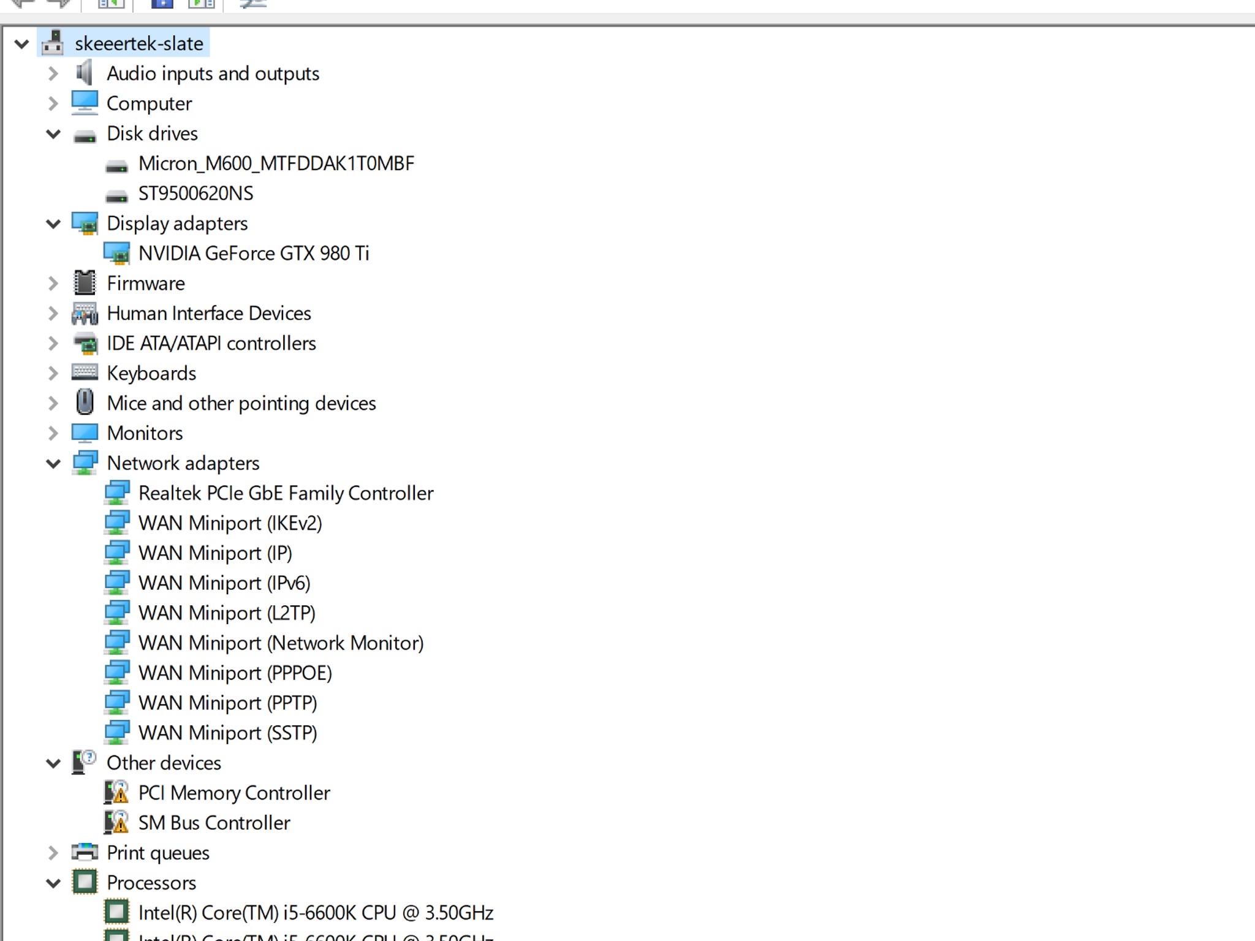Screen dimensions: 1255x941
Task: Click the Audio inputs speaker icon
Action: pyautogui.click(x=84, y=73)
